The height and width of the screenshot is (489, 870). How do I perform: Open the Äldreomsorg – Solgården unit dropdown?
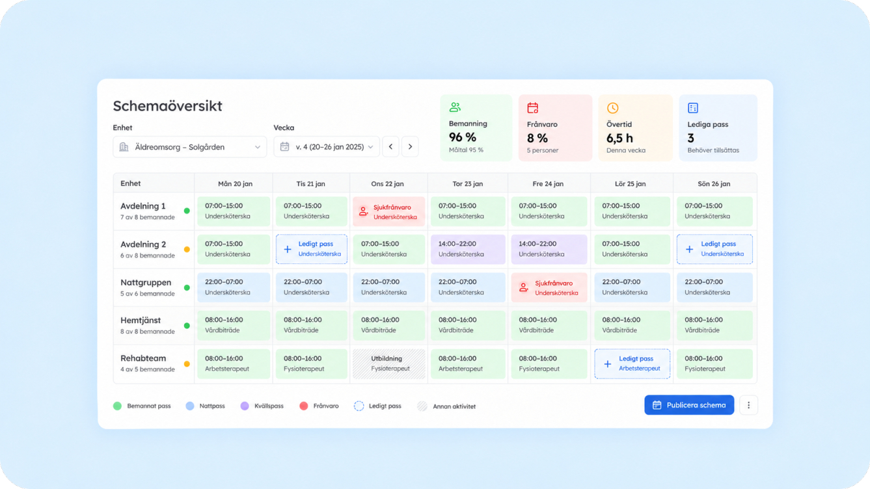(x=190, y=147)
